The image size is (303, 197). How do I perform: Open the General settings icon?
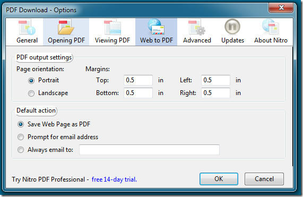(x=27, y=27)
